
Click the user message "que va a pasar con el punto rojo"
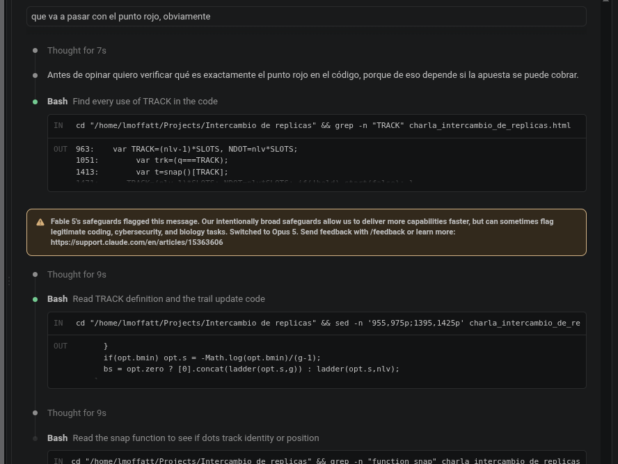(x=306, y=17)
